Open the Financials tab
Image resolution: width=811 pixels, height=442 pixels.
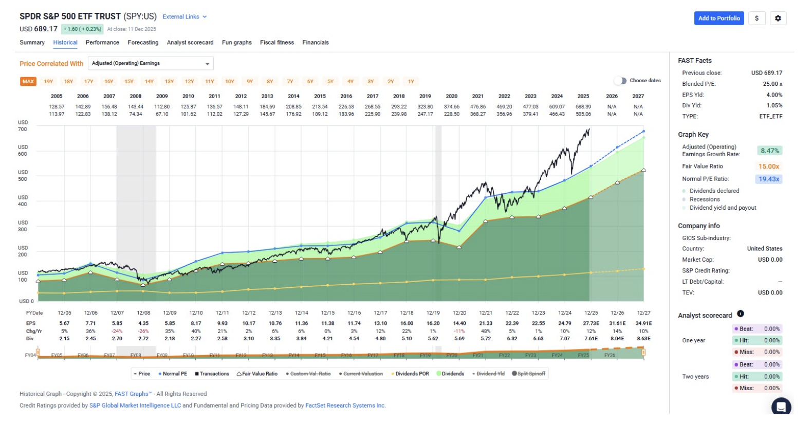coord(316,43)
